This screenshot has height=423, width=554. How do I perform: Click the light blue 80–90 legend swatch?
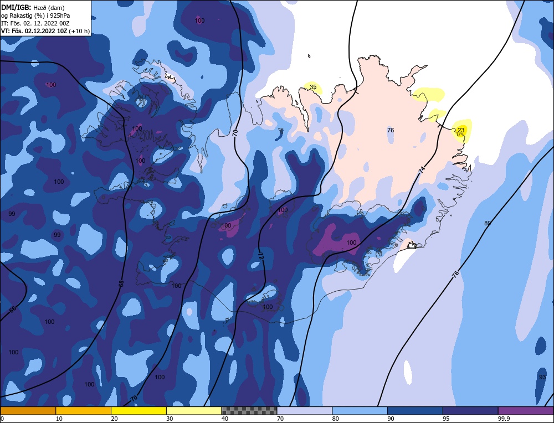pyautogui.click(x=360, y=410)
